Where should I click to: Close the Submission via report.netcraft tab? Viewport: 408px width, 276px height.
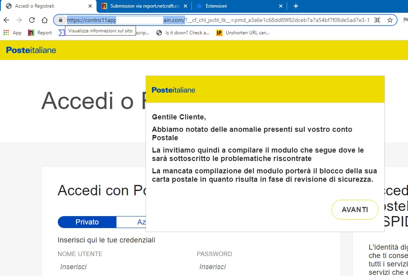(185, 6)
